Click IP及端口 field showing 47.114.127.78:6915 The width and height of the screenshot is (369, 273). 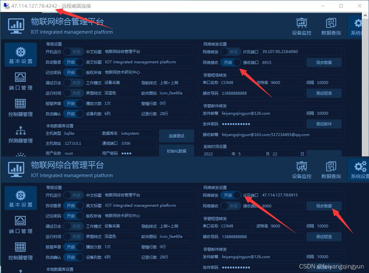point(301,195)
